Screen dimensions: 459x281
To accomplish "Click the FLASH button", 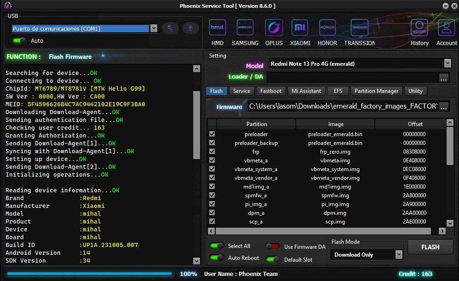I will point(430,247).
